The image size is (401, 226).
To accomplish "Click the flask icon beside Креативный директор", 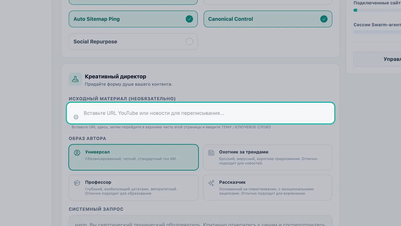I will click(x=75, y=79).
